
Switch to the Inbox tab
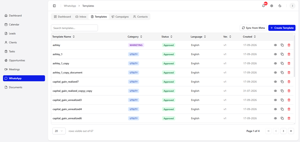point(81,17)
